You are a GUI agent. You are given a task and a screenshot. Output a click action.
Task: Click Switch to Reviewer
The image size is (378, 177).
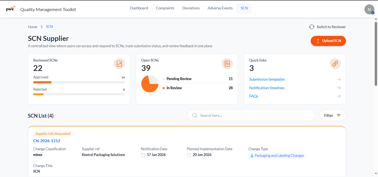327,27
